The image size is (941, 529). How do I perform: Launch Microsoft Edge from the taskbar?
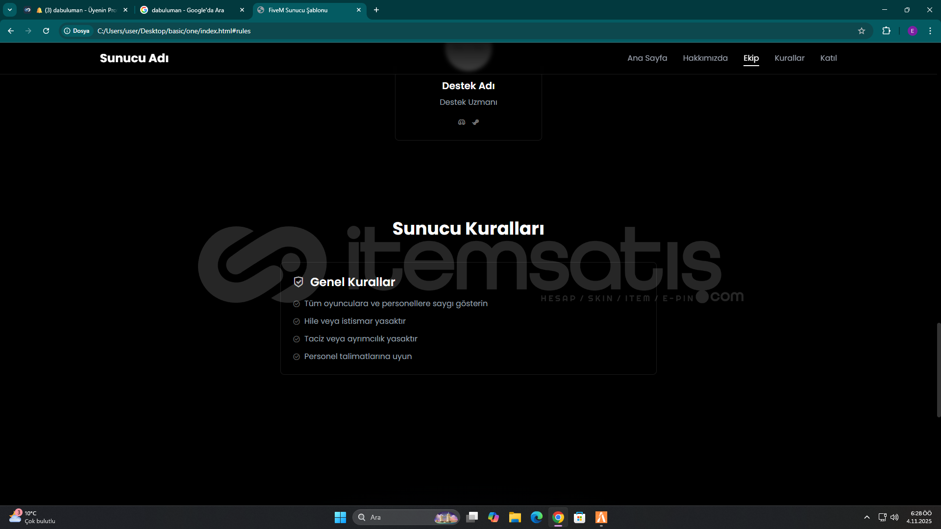click(x=537, y=517)
